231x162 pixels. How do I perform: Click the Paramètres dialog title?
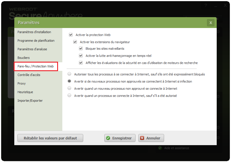click(29, 23)
